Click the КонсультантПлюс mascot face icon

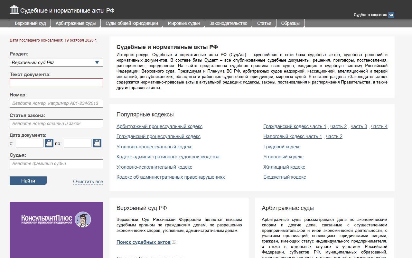pyautogui.click(x=83, y=220)
